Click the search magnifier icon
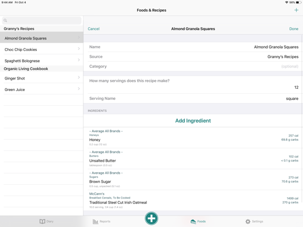Screen dimensions: 303x227 (5, 20)
